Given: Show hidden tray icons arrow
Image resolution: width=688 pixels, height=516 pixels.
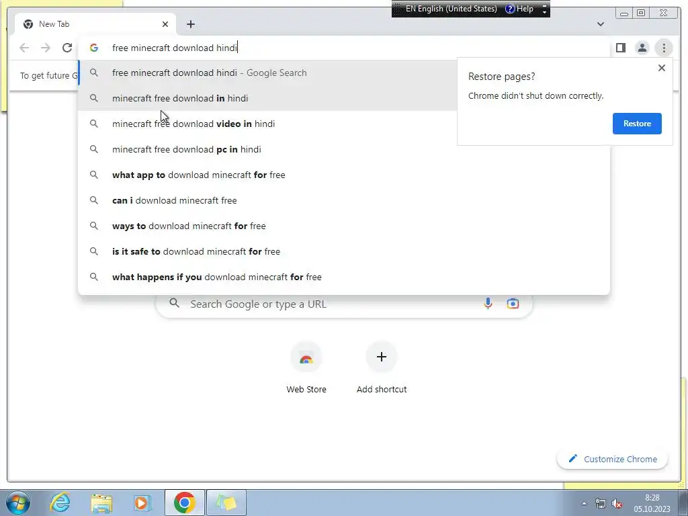Looking at the screenshot, I should [584, 503].
